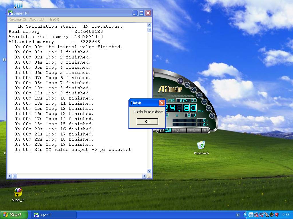Click the Super PI title bar icon
The image size is (293, 219).
point(10,13)
